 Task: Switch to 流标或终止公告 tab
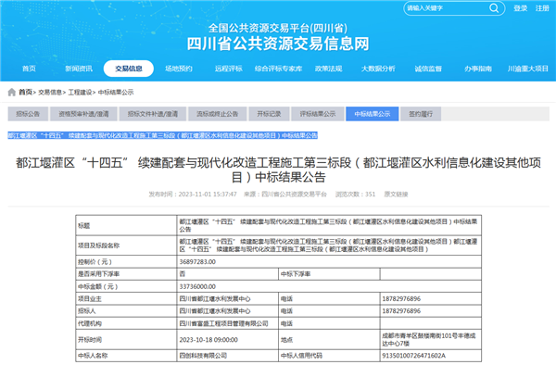click(x=218, y=114)
